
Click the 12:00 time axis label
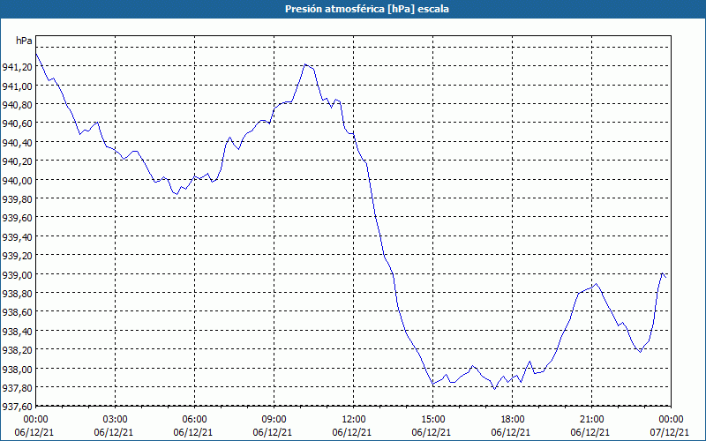click(x=354, y=420)
